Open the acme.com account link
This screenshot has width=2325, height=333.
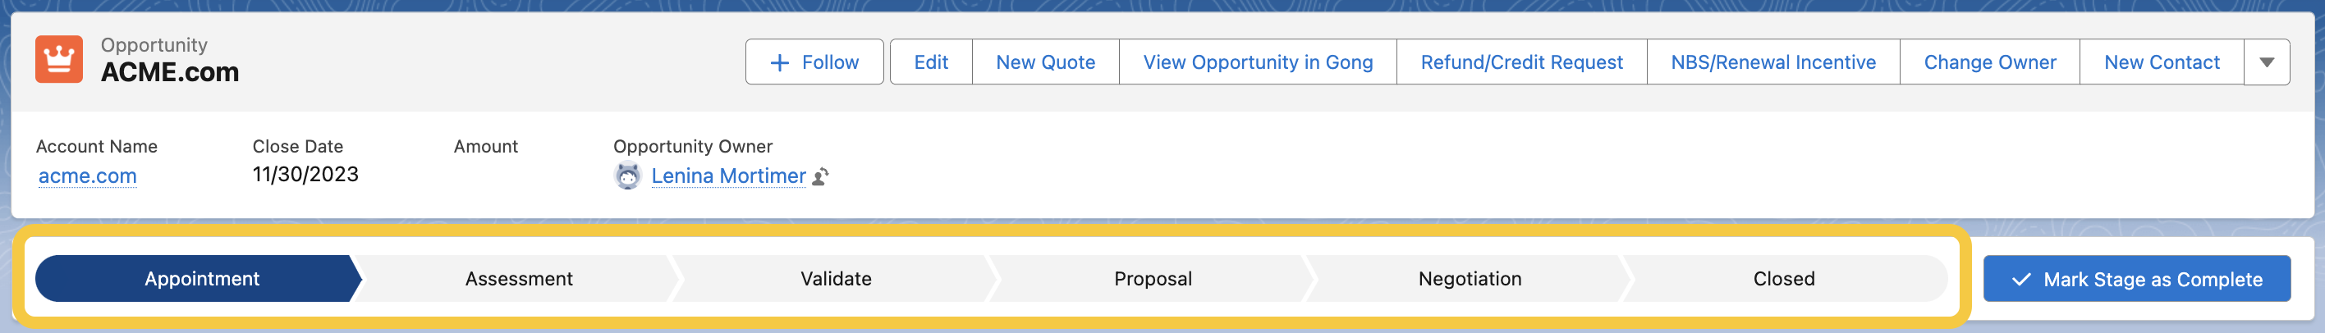(88, 176)
